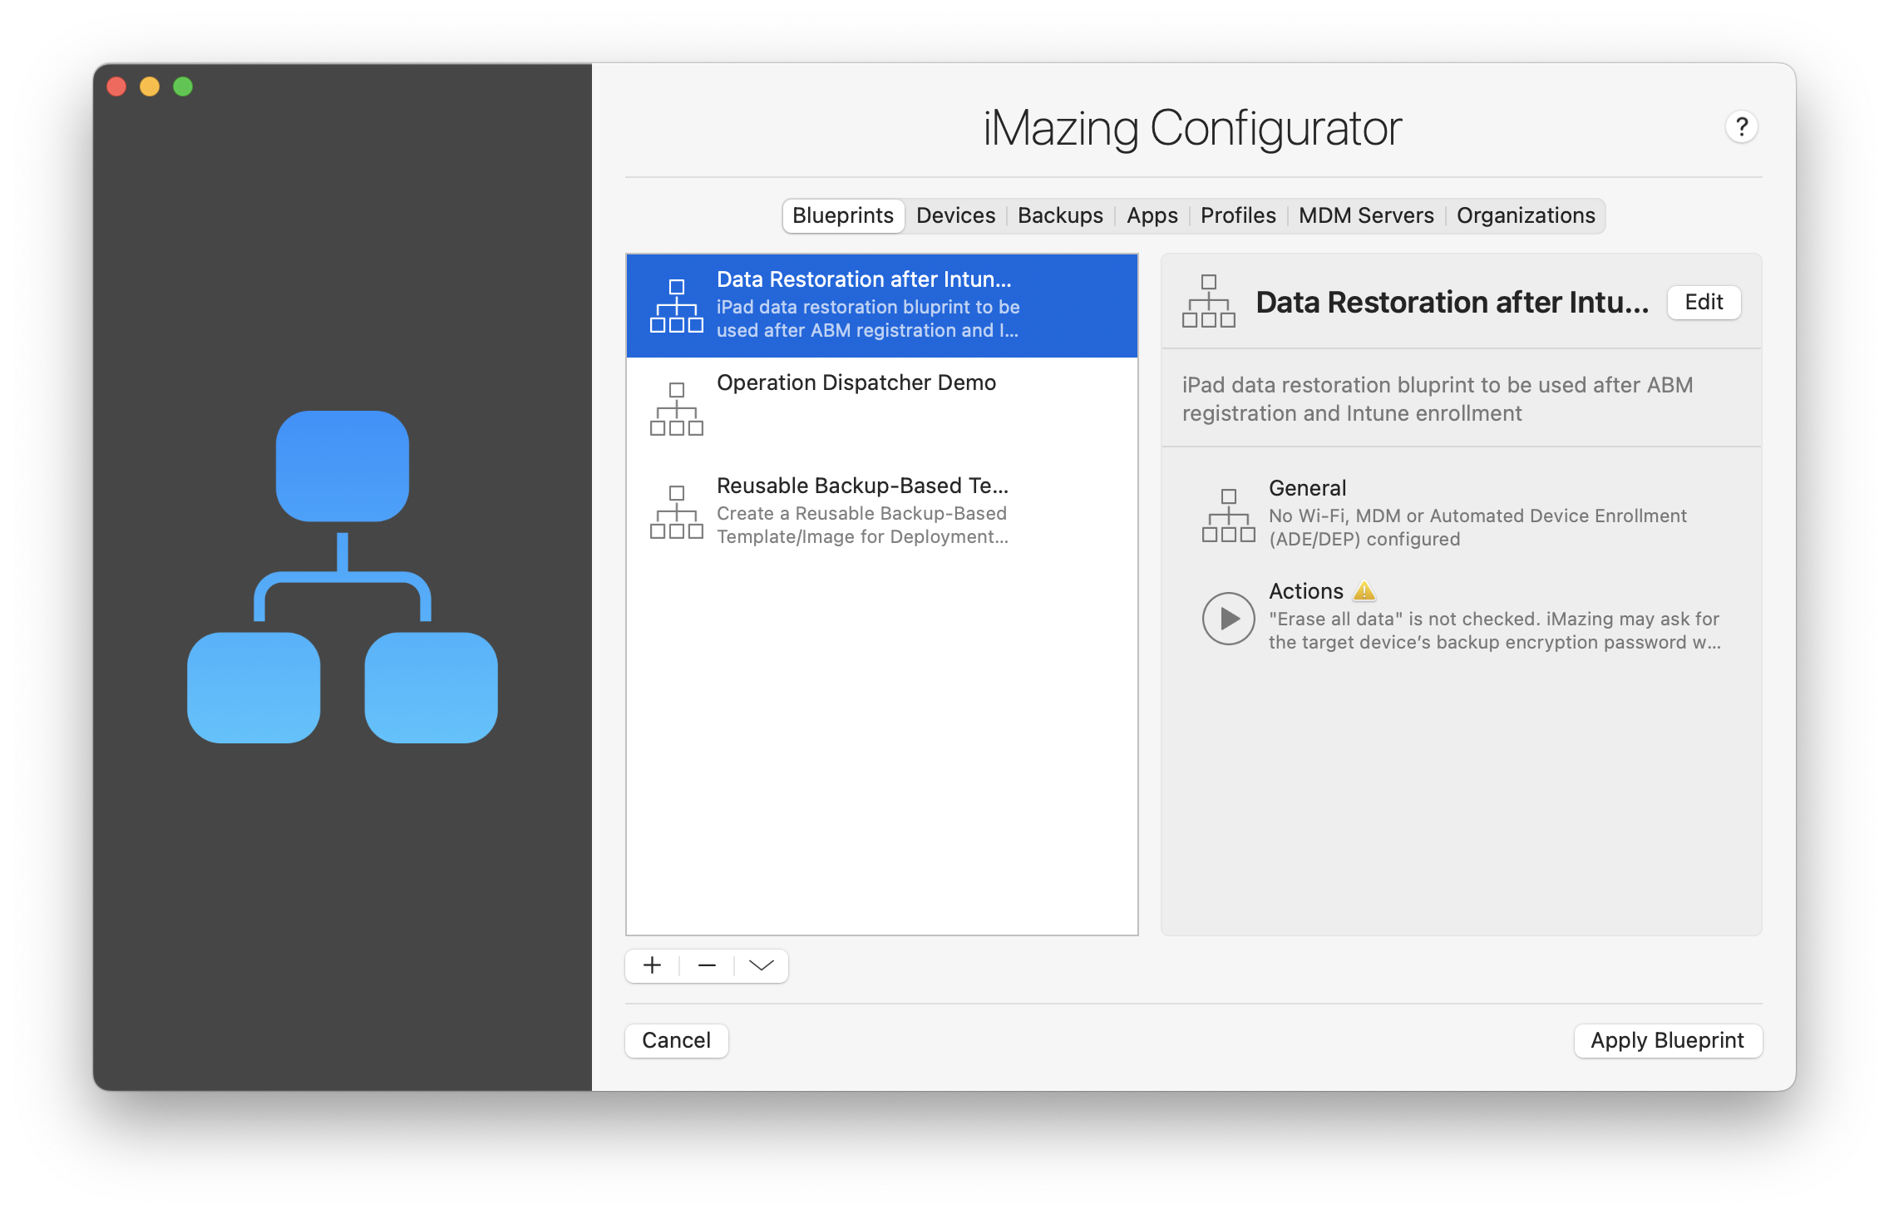
Task: Click the Cancel button
Action: (676, 1040)
